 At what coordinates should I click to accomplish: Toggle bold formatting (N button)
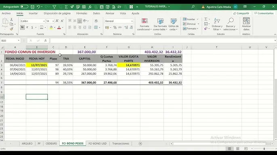(22, 27)
